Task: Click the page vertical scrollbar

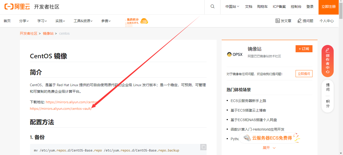Action: [x=341, y=11]
